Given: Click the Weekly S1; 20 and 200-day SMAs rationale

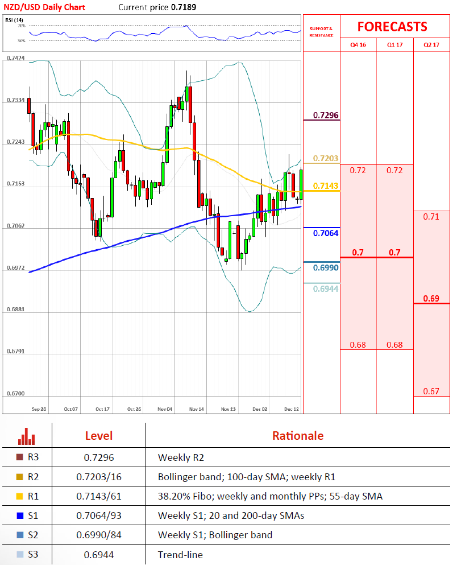Looking at the screenshot, I should click(231, 516).
